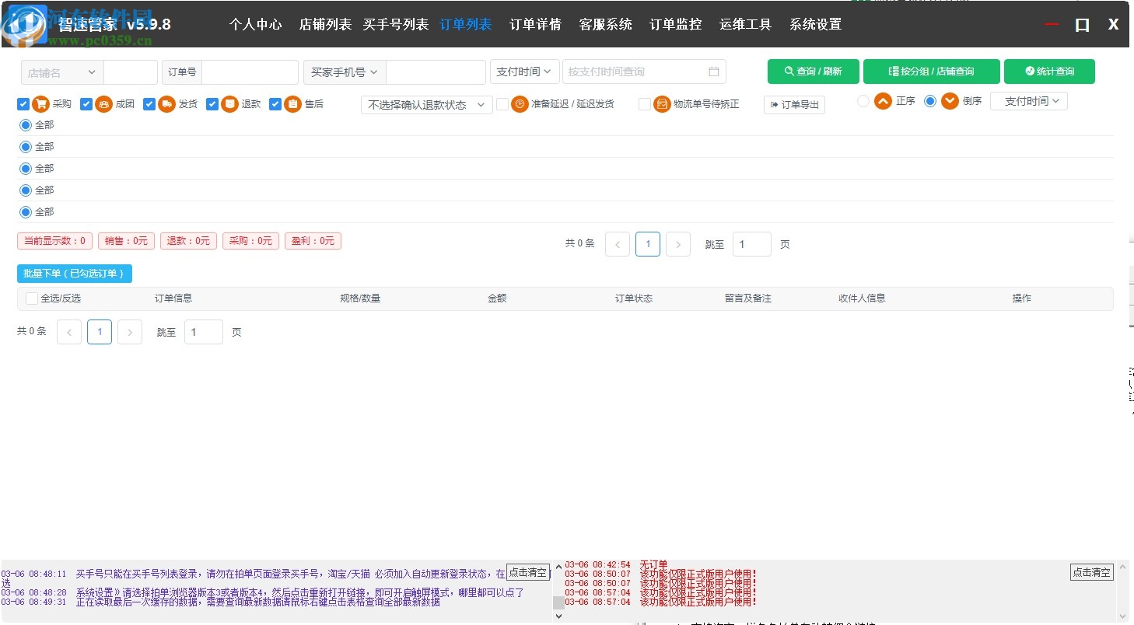Click the 物流单号待矫正 logistics icon
1134x625 pixels.
pyautogui.click(x=661, y=104)
